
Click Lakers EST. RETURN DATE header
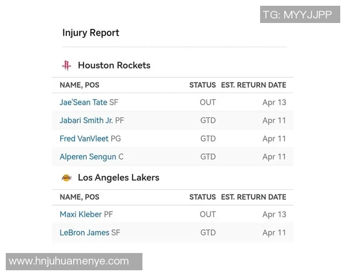pos(253,197)
